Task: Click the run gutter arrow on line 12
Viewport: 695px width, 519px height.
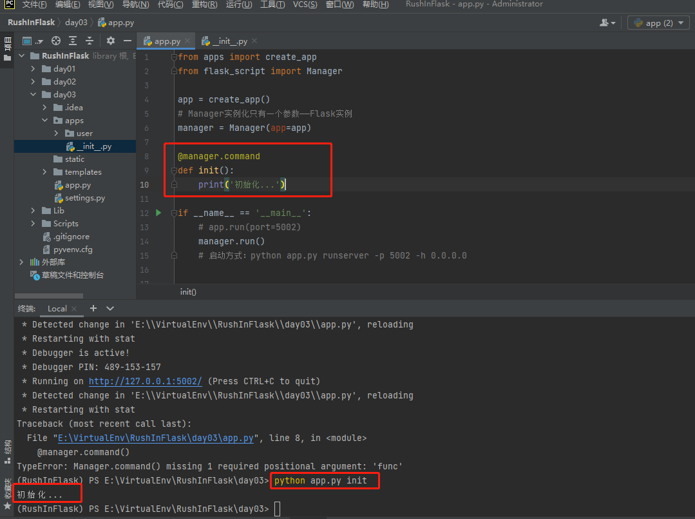Action: (x=158, y=213)
